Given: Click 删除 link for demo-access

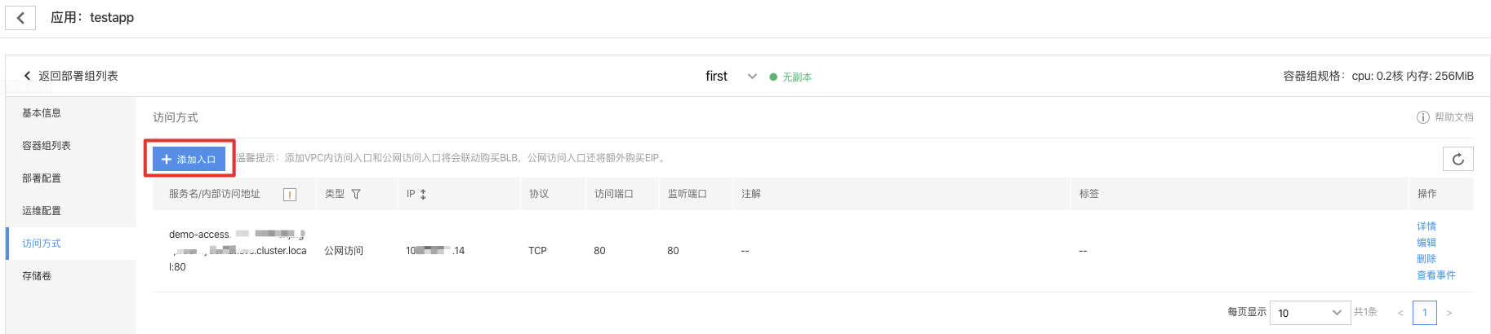Looking at the screenshot, I should coord(1426,259).
